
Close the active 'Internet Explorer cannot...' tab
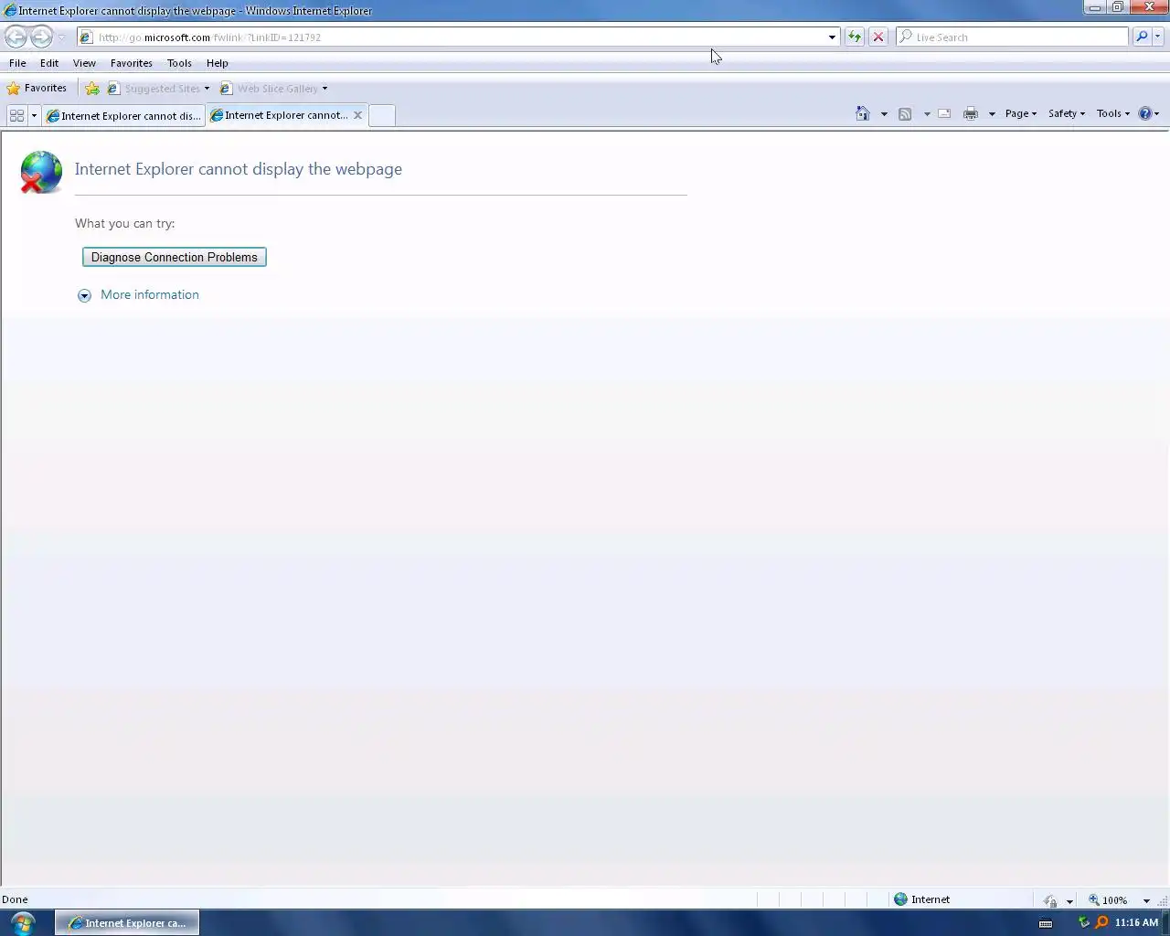(357, 115)
